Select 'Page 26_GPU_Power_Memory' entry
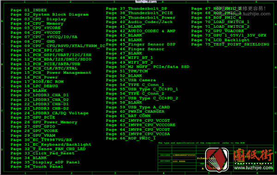This screenshot has width=277, height=175. 44,122
